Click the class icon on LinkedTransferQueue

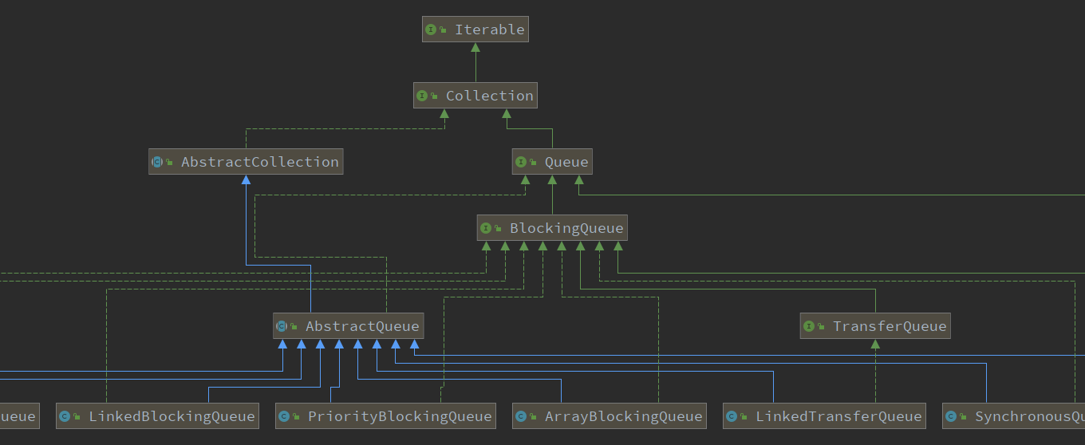[732, 417]
